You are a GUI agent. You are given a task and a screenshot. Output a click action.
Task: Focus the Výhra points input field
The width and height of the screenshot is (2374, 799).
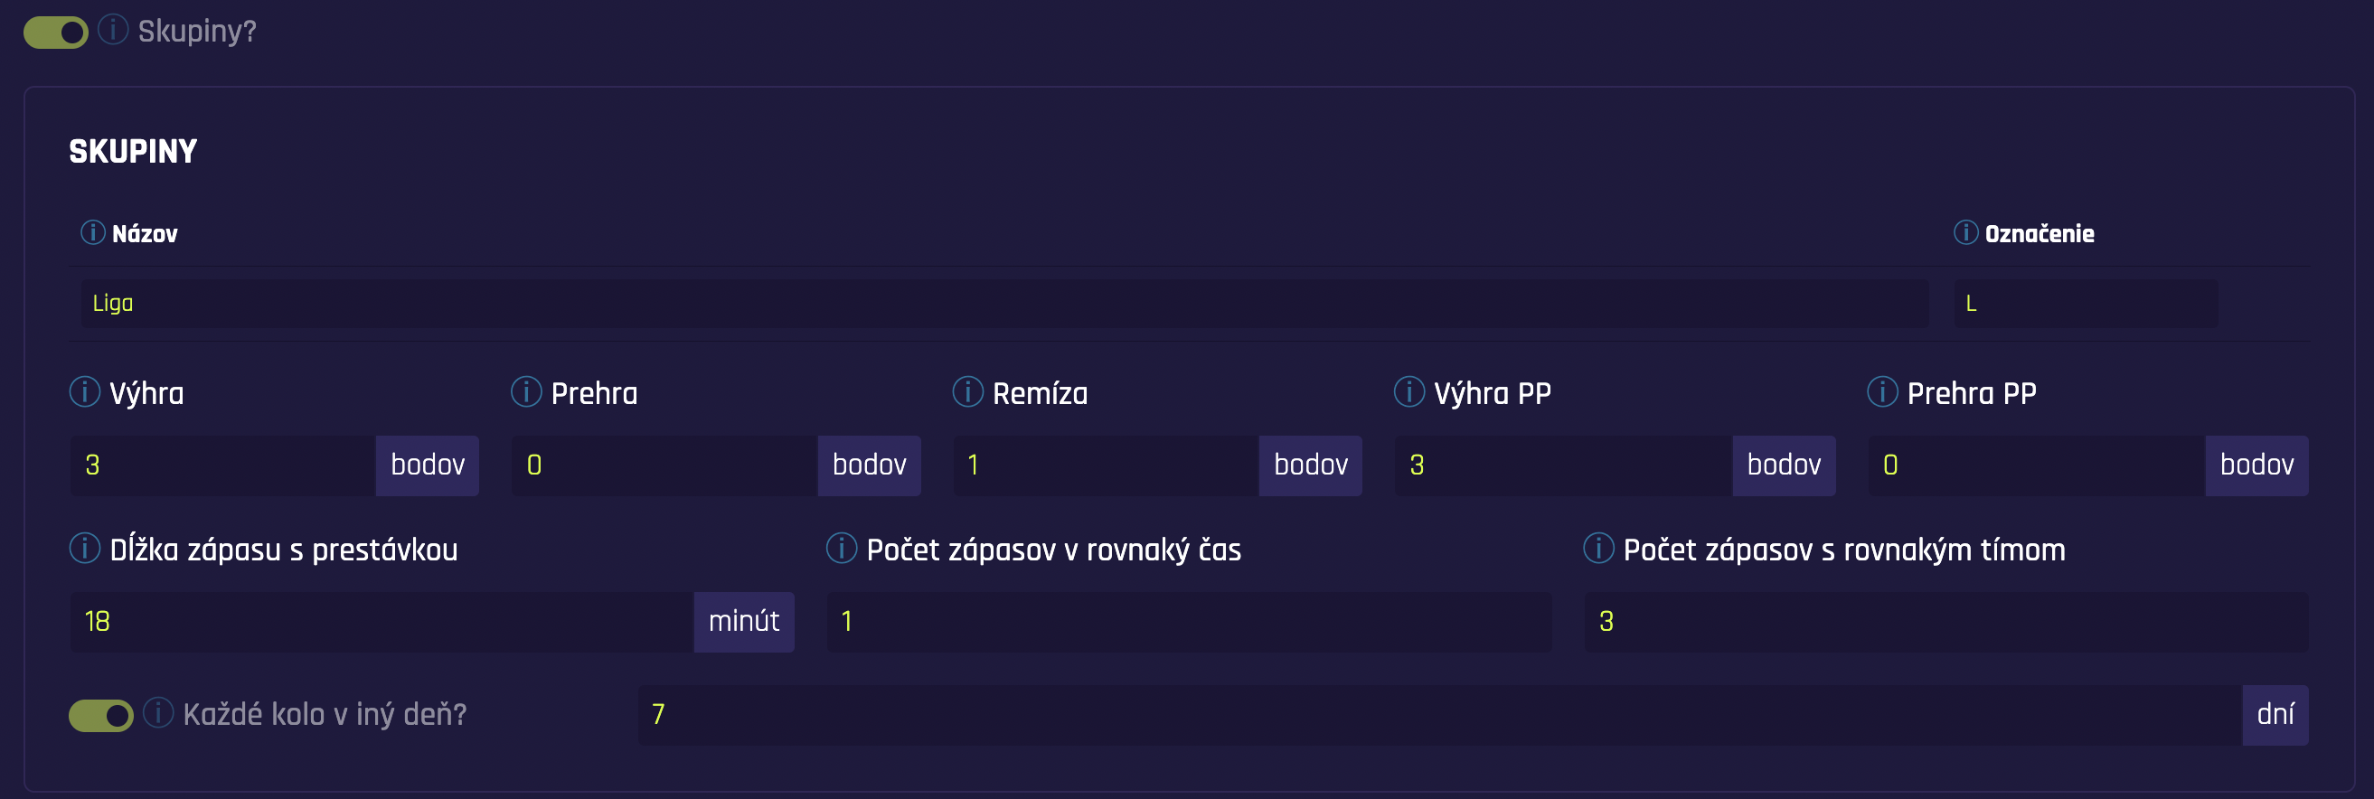coord(223,465)
